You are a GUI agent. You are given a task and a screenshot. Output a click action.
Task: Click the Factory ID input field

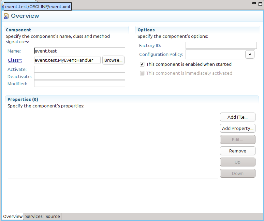coord(221,45)
